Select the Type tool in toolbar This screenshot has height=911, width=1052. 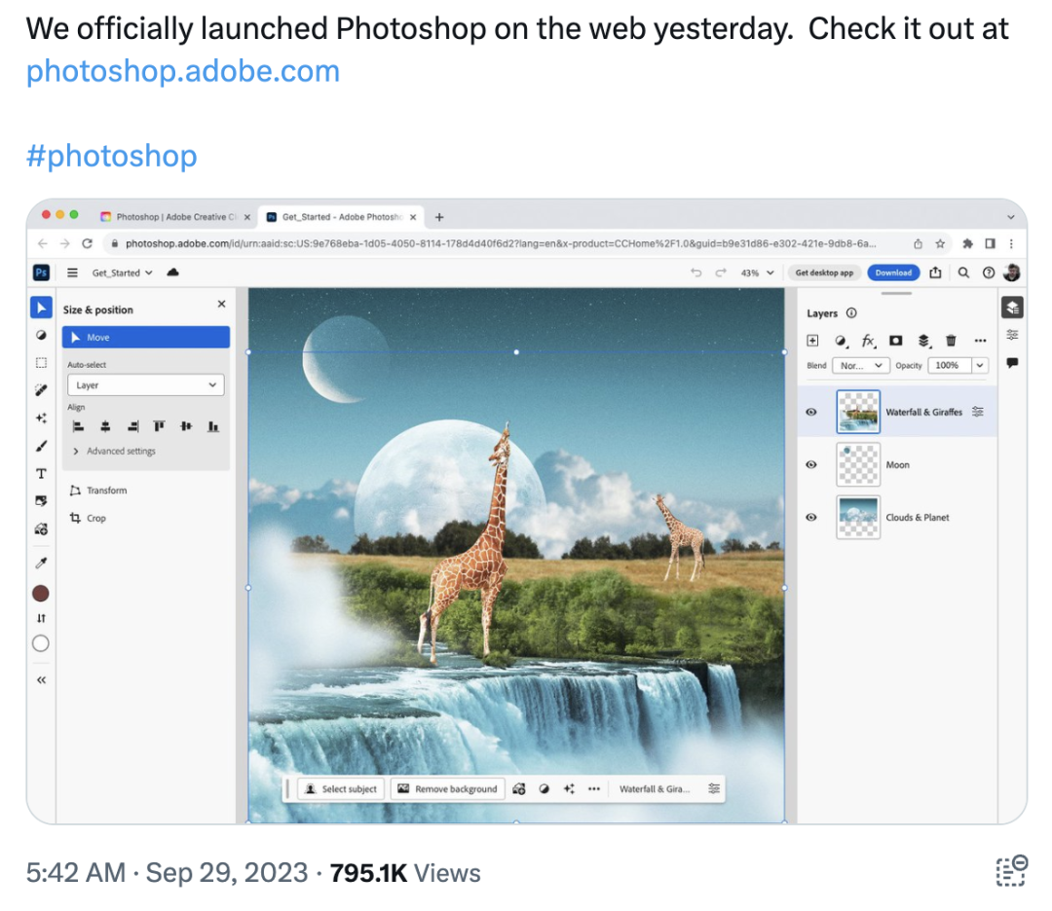click(x=41, y=473)
